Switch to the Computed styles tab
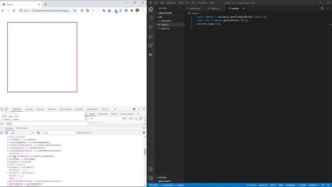Viewport: 332px width, 187px height. (x=103, y=114)
